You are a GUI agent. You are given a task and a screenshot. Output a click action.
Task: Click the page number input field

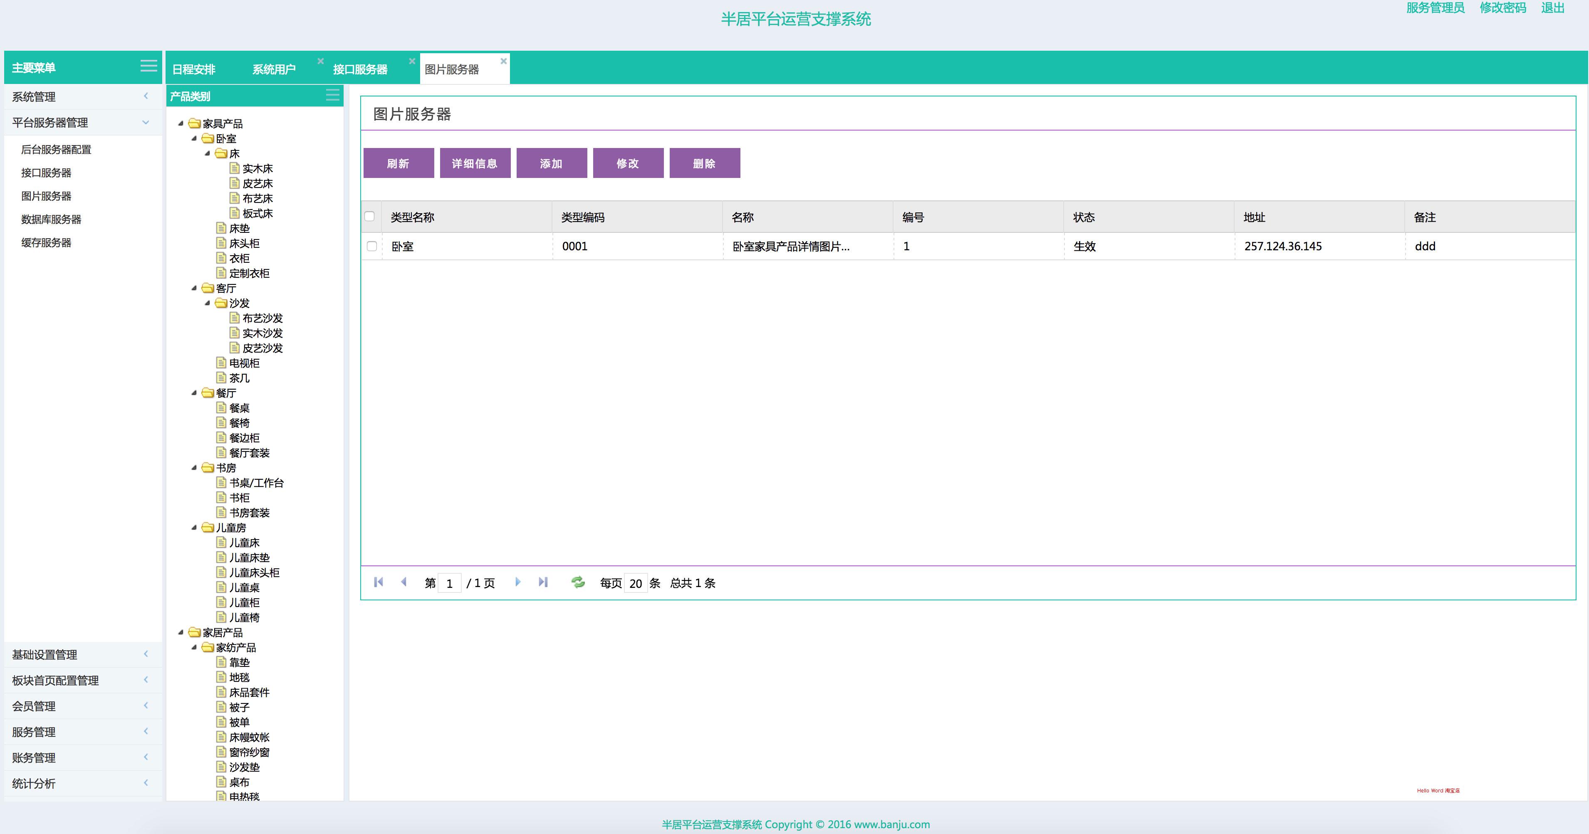[x=449, y=583]
